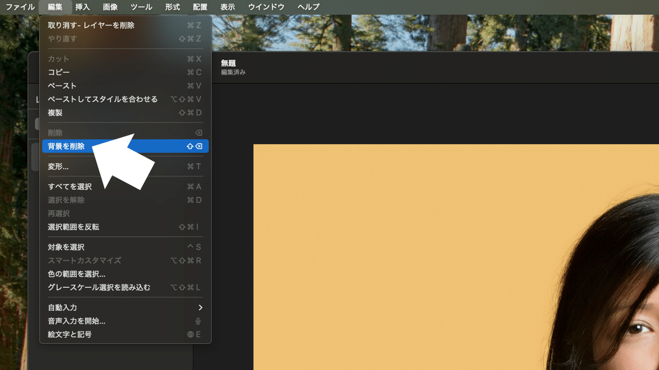Viewport: 659px width, 370px height.
Task: Click the 自動入力 submenu chevron arrow
Action: 200,308
